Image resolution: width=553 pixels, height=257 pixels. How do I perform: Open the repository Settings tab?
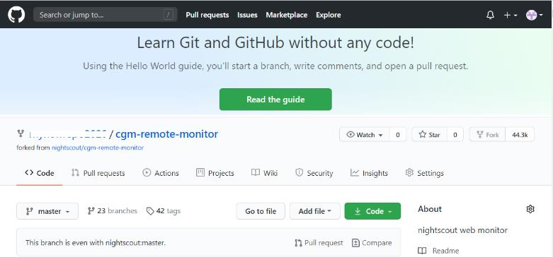pyautogui.click(x=425, y=173)
